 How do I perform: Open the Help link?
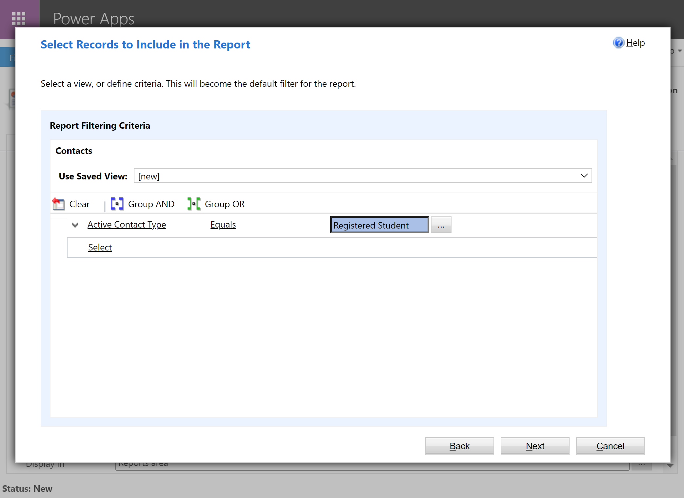coord(635,43)
